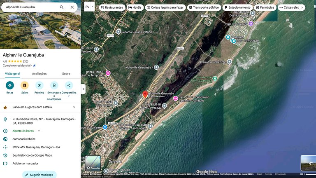Open the Street View thumbnail
Image resolution: width=316 pixels, height=178 pixels.
tap(308, 163)
